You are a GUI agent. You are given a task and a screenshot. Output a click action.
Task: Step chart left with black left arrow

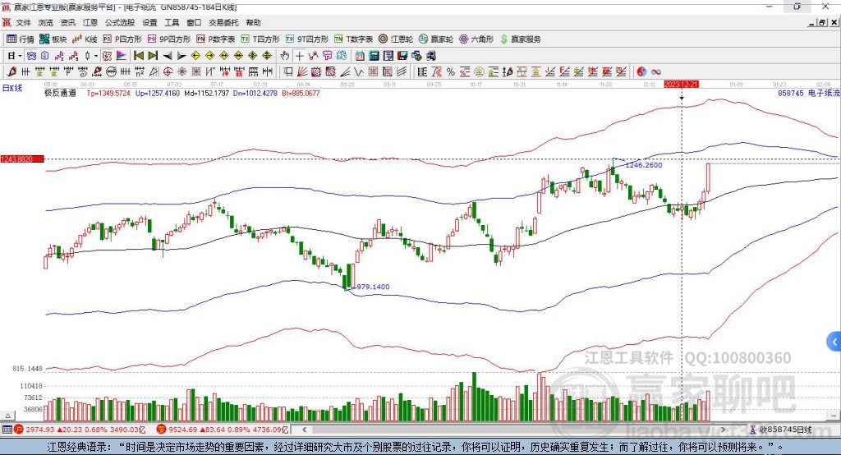coord(168,56)
